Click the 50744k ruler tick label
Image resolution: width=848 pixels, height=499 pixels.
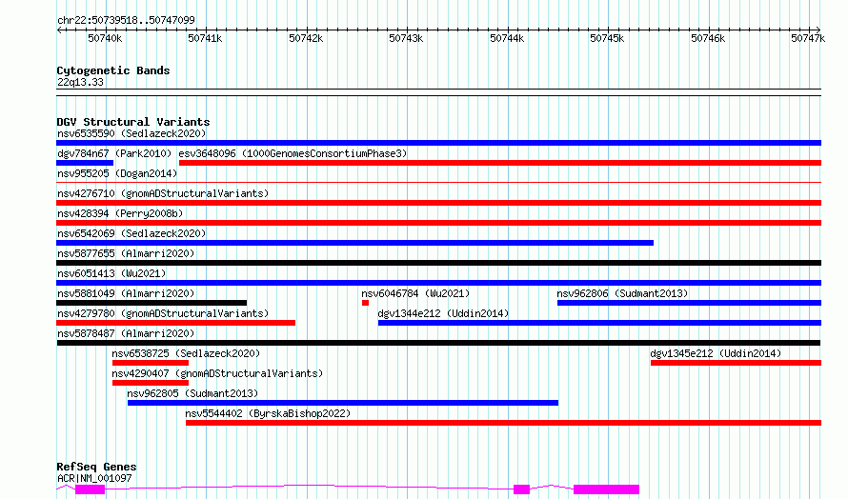tap(507, 38)
